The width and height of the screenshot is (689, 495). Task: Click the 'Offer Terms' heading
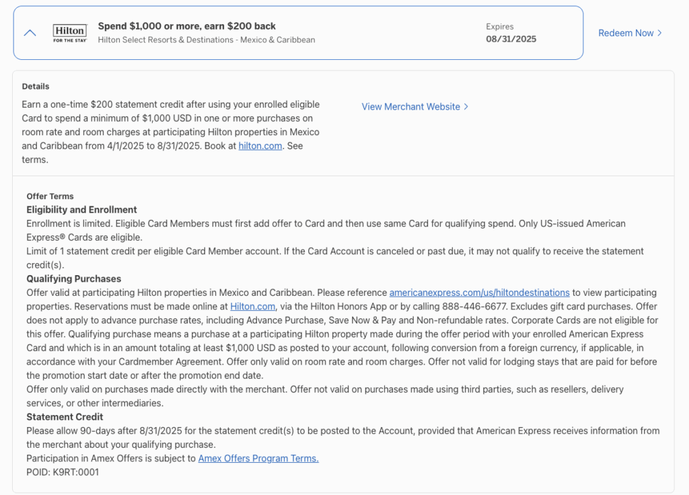[50, 196]
